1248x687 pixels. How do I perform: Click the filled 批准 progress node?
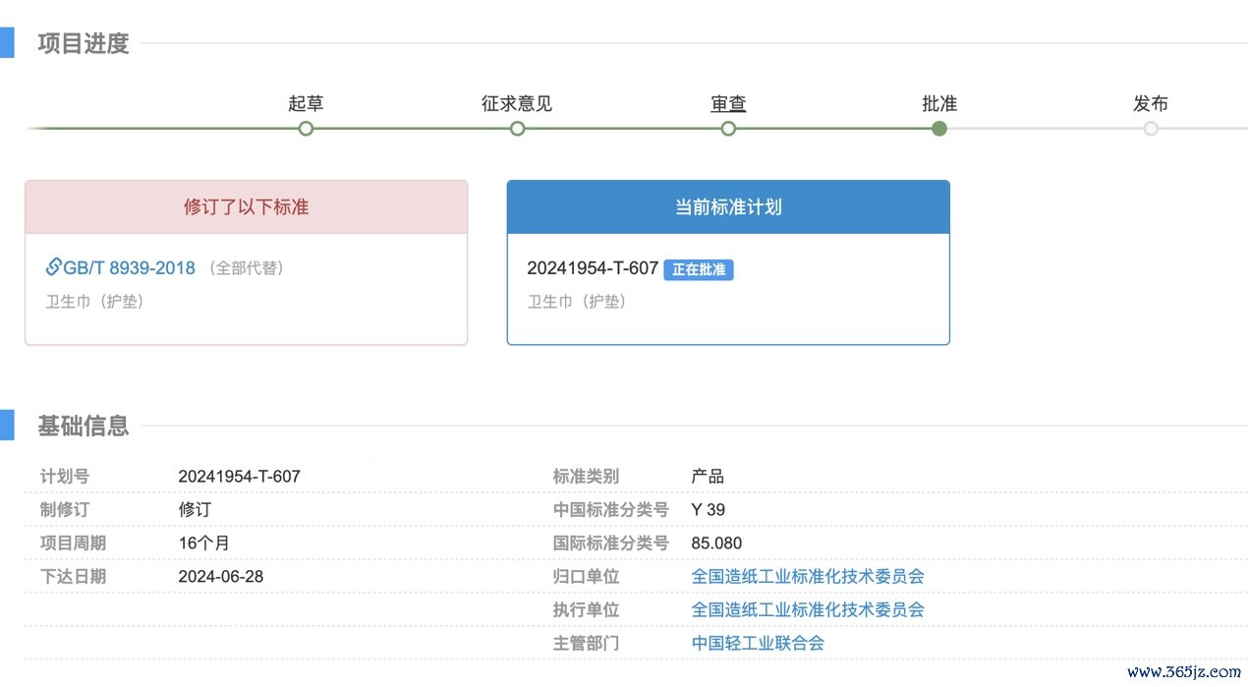click(x=939, y=128)
